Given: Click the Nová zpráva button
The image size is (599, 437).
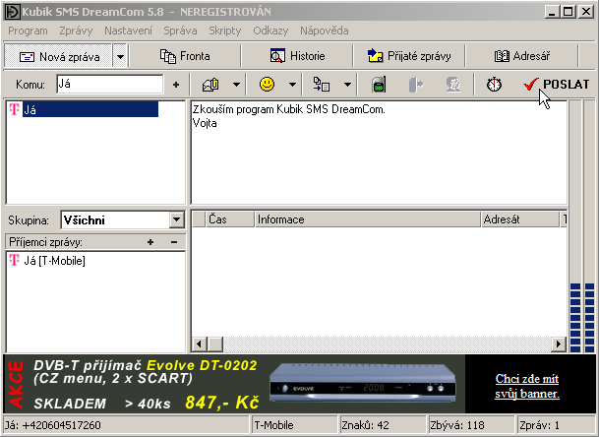Looking at the screenshot, I should [58, 56].
